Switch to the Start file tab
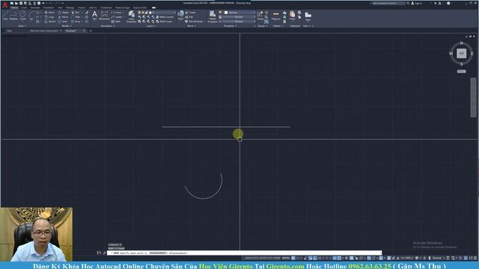 (10, 31)
